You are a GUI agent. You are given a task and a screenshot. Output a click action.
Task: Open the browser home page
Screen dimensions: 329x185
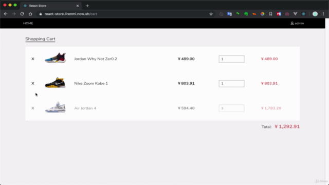coord(30,14)
